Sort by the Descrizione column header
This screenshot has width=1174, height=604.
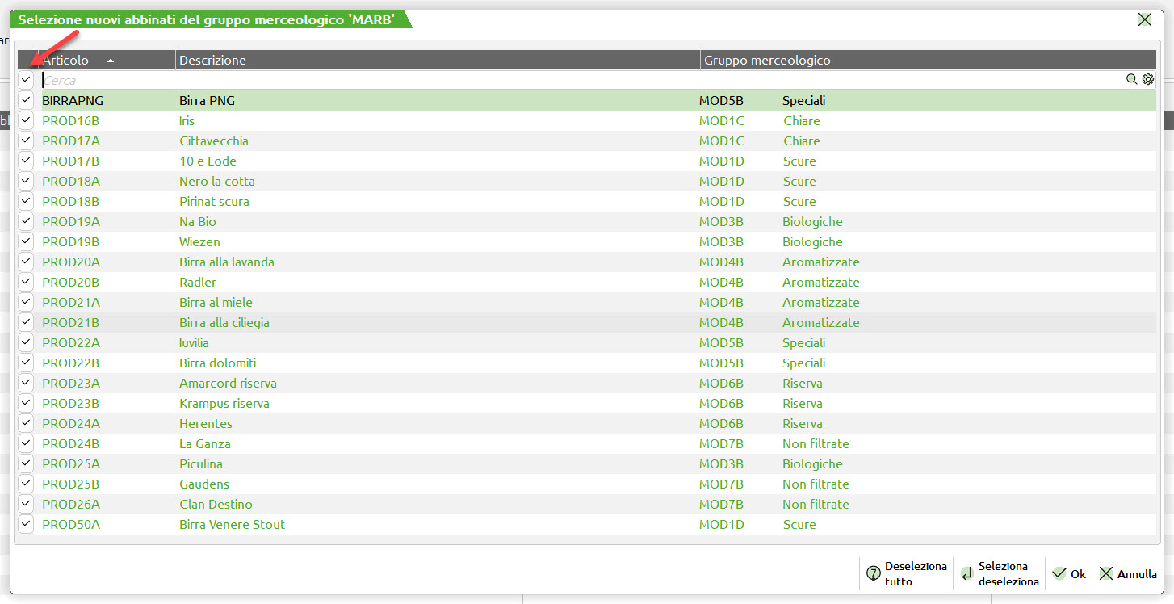click(212, 61)
